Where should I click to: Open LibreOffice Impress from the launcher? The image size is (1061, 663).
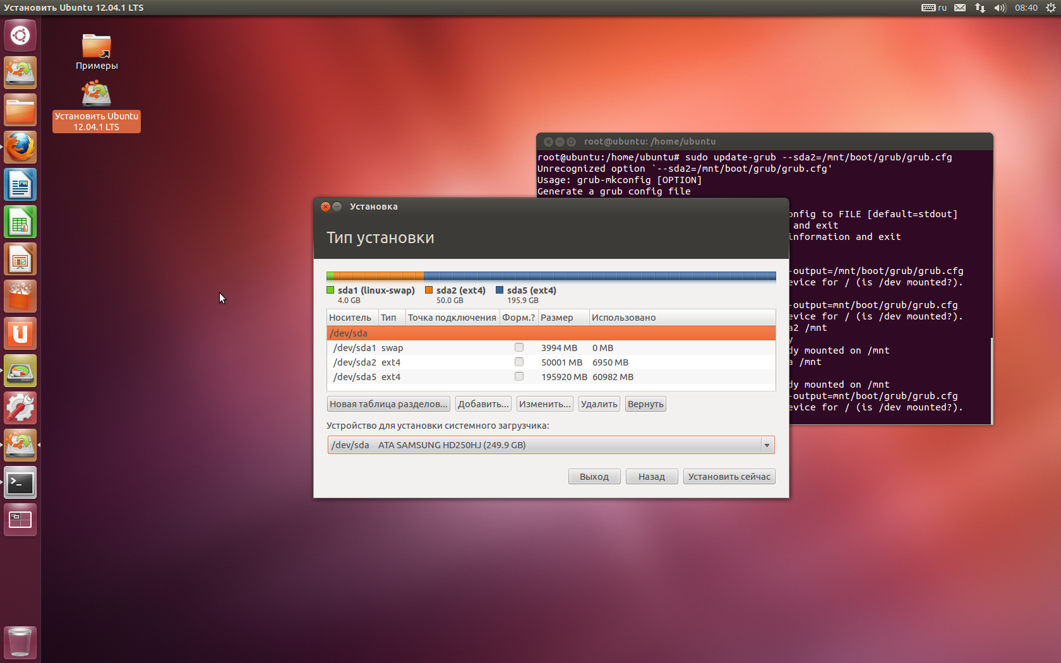click(20, 260)
